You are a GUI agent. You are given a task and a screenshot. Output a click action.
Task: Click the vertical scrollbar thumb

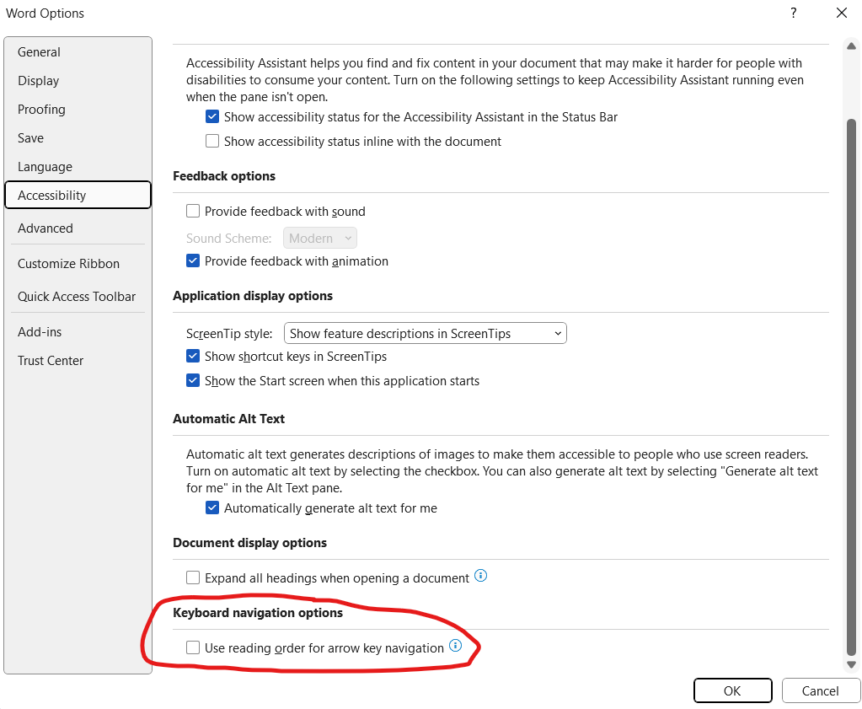point(851,385)
